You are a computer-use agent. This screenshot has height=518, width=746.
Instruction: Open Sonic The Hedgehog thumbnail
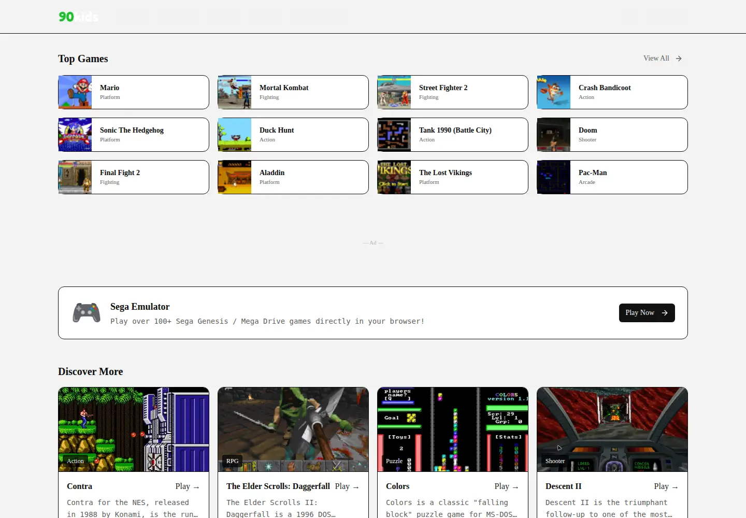pyautogui.click(x=75, y=135)
